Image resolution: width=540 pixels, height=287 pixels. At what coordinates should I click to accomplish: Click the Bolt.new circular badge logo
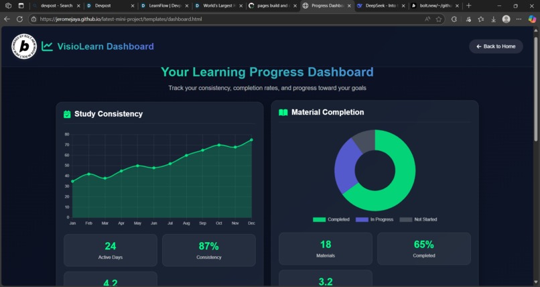(x=24, y=46)
